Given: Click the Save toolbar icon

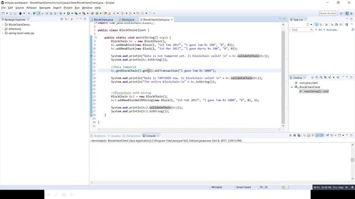Looking at the screenshot, I should click(11, 13).
